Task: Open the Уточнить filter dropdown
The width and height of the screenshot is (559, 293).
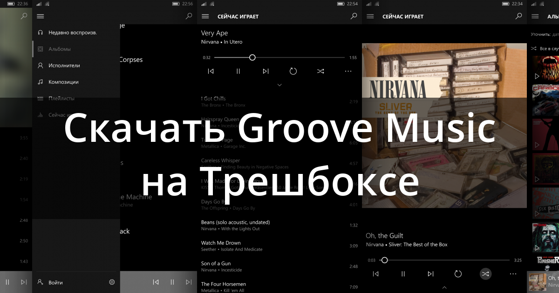Action: tap(545, 34)
